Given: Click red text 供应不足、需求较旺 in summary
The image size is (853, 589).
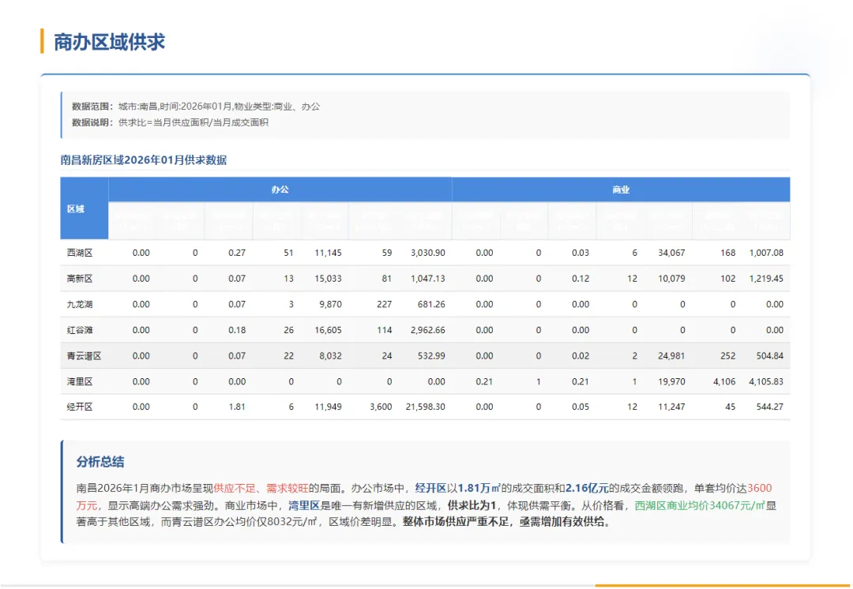Looking at the screenshot, I should click(261, 489).
